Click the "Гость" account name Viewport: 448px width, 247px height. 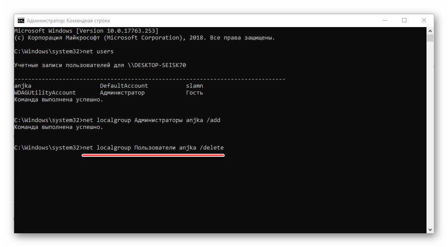click(x=195, y=93)
